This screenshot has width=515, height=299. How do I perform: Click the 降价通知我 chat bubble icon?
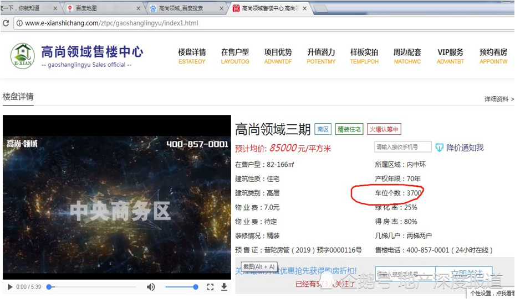(x=439, y=148)
